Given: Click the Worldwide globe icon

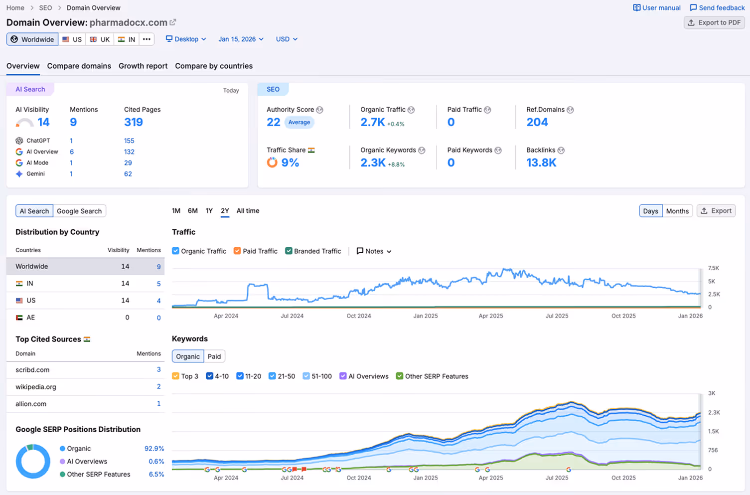Looking at the screenshot, I should [x=14, y=39].
